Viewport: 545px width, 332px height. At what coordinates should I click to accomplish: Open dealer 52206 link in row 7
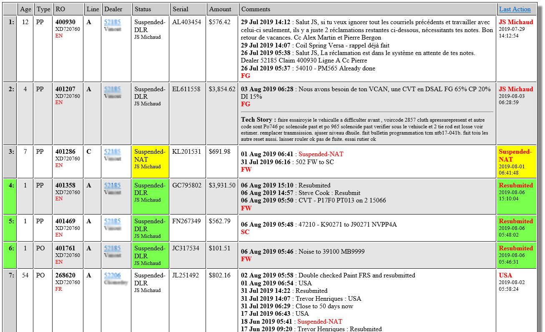112,275
